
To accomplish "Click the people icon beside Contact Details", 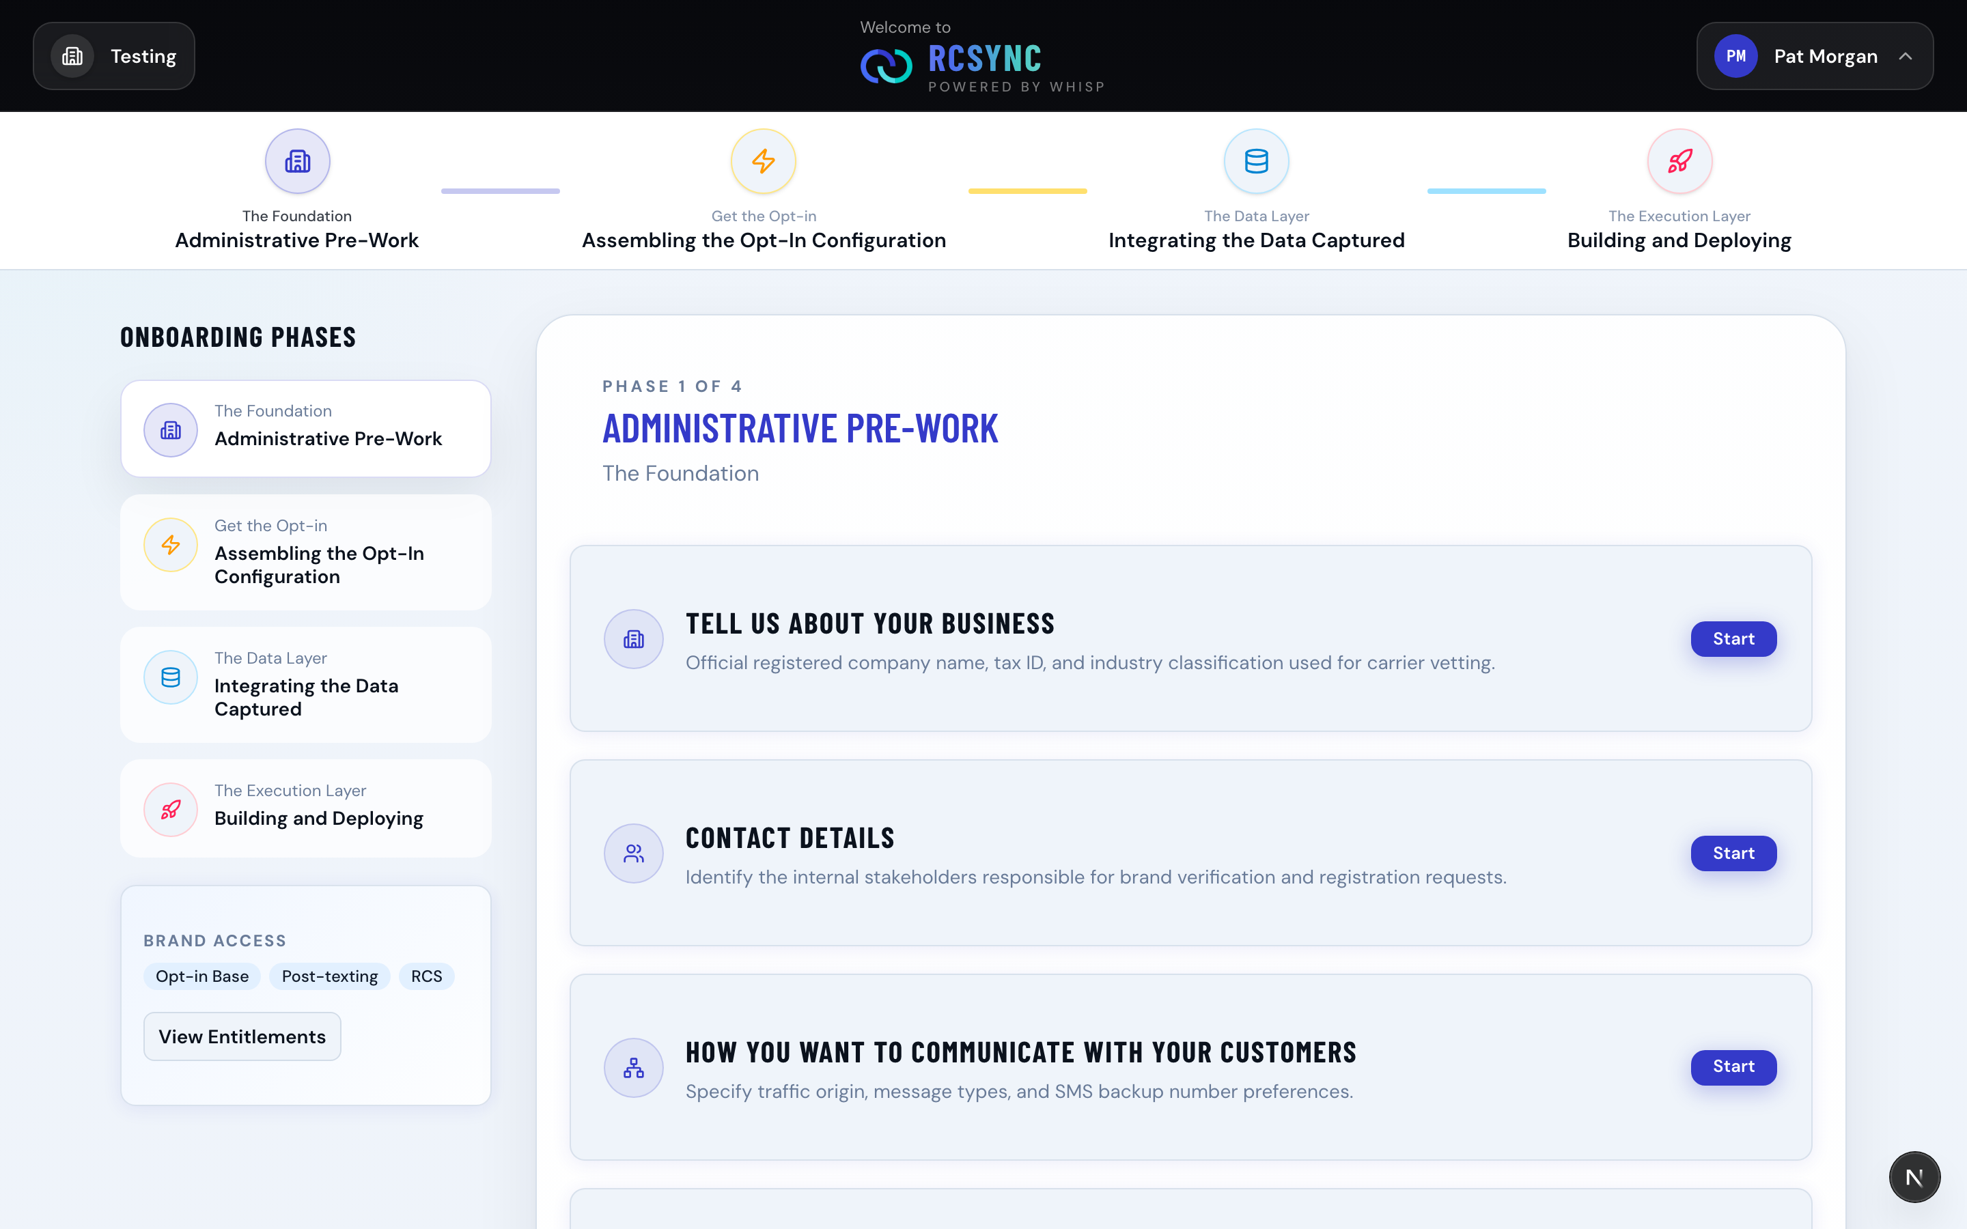I will click(634, 853).
